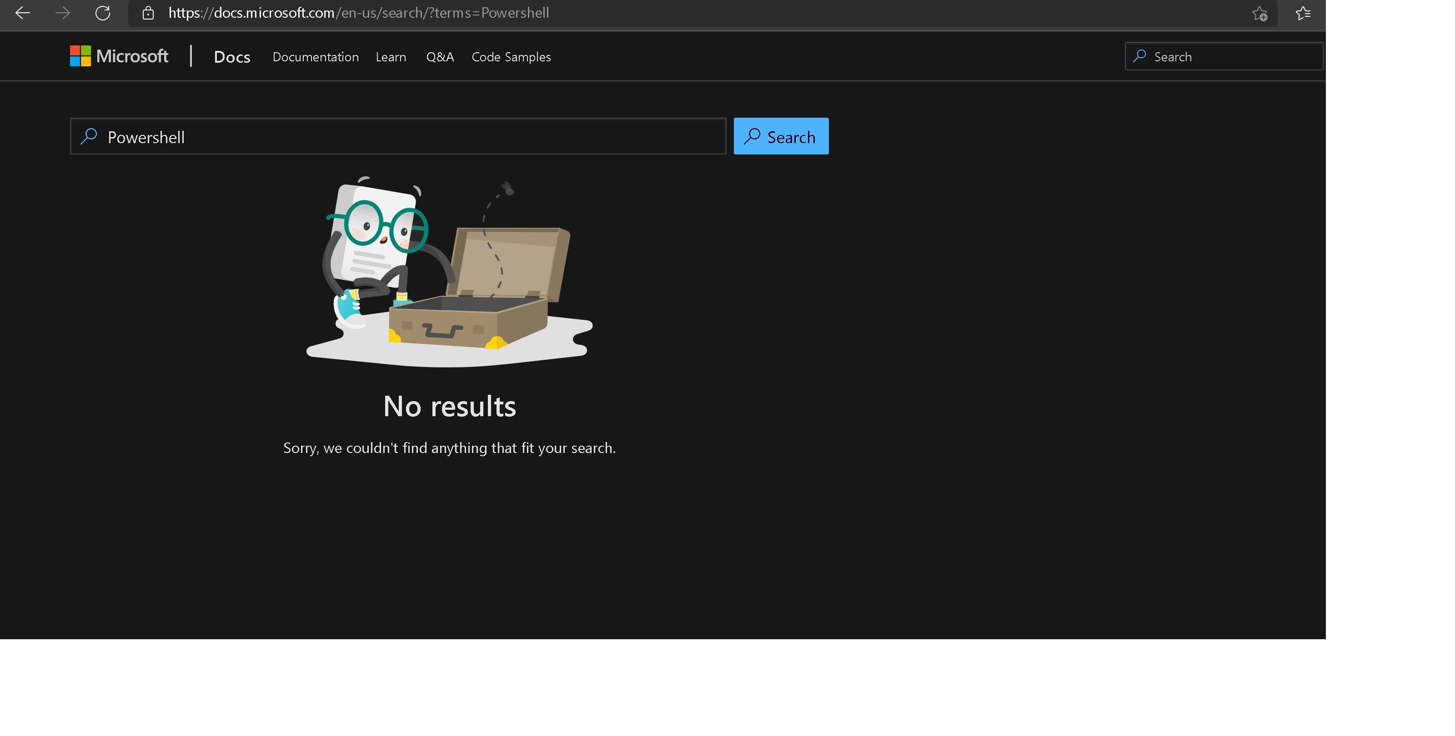Open the Documentation section

pos(316,56)
